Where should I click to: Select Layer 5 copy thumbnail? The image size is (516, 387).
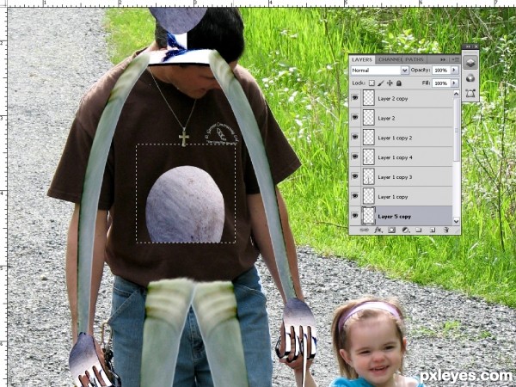pyautogui.click(x=369, y=216)
